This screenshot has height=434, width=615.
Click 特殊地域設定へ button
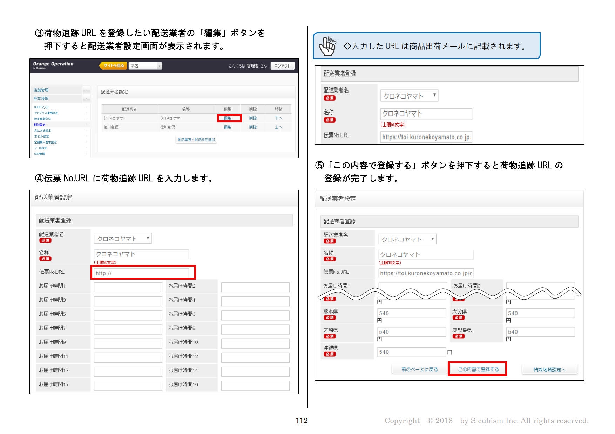click(x=549, y=370)
